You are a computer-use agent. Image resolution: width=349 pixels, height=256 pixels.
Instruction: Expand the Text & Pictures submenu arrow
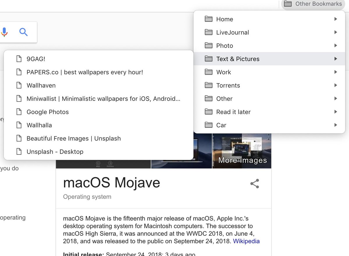click(x=336, y=59)
